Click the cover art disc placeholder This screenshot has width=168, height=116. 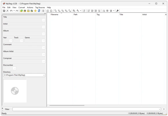[x=15, y=91]
